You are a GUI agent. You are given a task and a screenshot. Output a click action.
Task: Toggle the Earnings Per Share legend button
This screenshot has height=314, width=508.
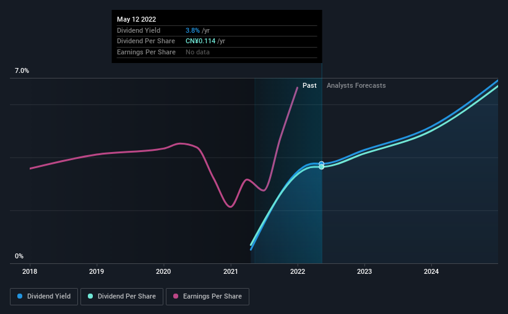point(207,297)
